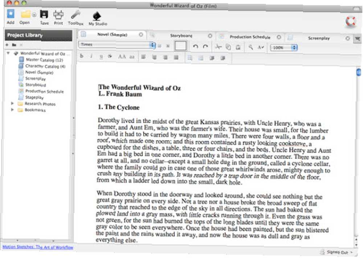
Task: Click the Copy icon
Action: click(228, 47)
